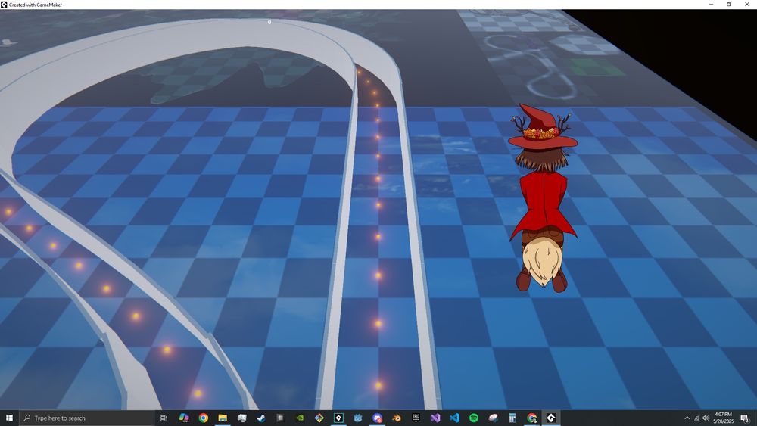This screenshot has height=426, width=757.
Task: Open Visual Studio with the purple icon
Action: coord(435,418)
